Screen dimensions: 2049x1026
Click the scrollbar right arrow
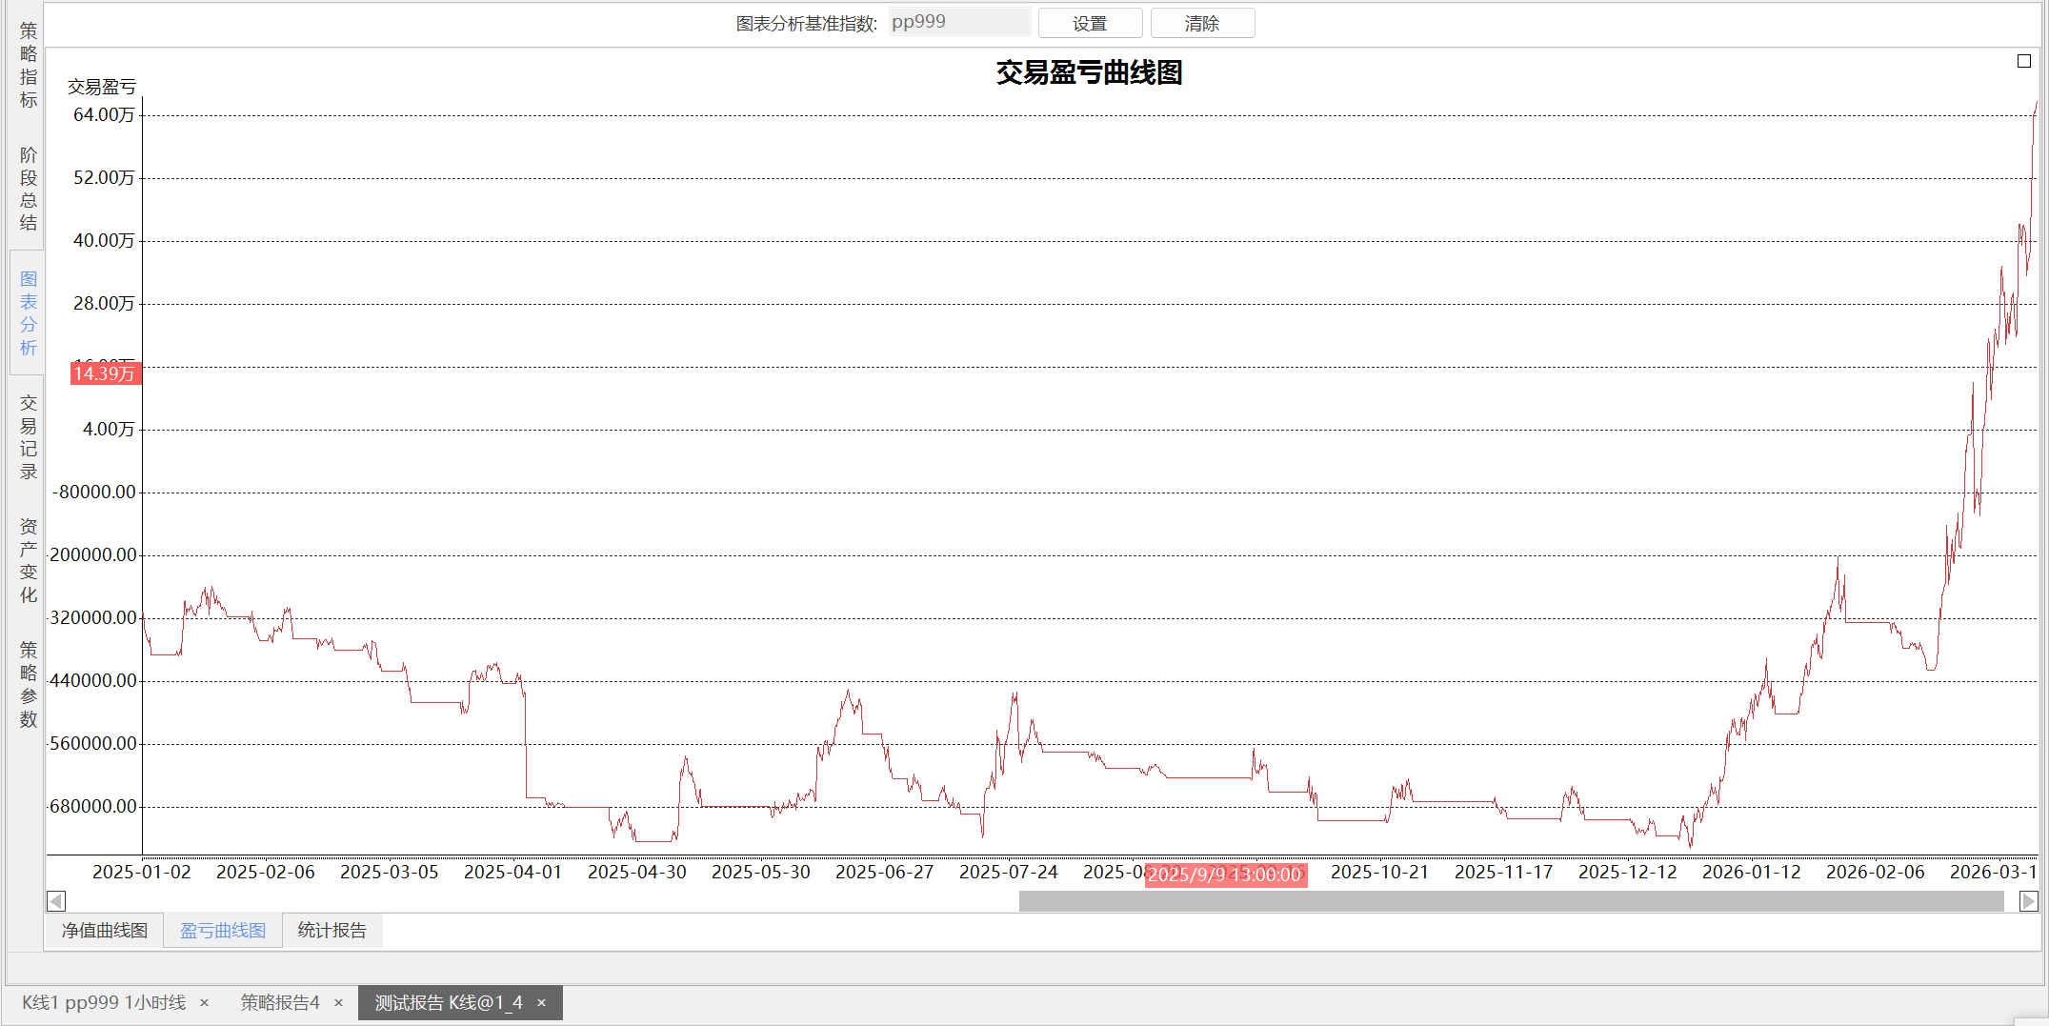[2028, 900]
